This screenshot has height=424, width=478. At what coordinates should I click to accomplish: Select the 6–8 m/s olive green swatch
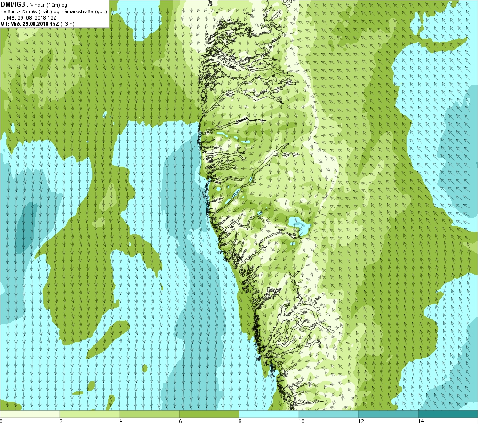[209, 414]
